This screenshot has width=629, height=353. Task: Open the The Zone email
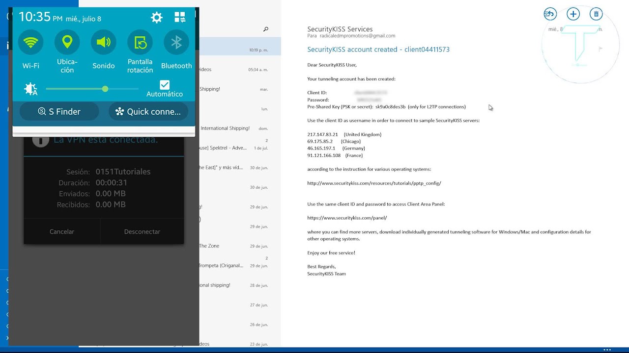click(240, 246)
